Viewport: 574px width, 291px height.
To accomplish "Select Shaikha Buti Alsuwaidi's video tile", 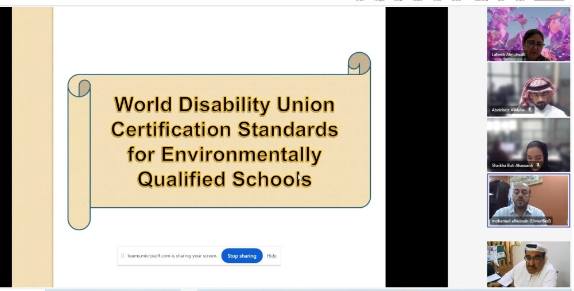I will click(528, 145).
